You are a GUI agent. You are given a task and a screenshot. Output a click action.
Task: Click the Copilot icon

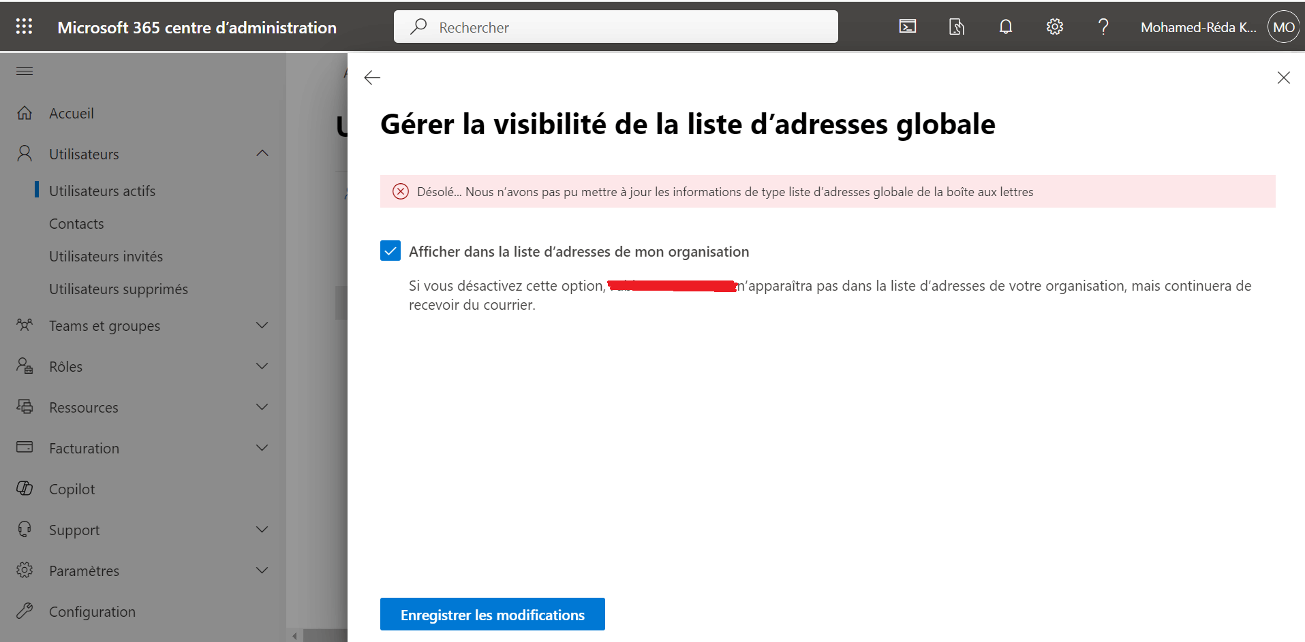pyautogui.click(x=25, y=488)
